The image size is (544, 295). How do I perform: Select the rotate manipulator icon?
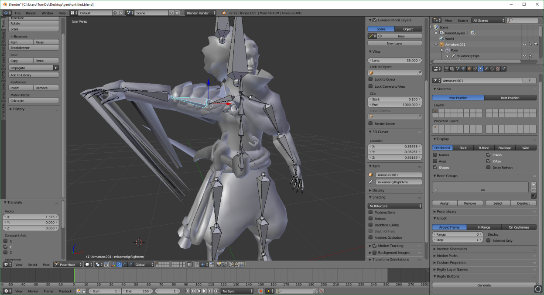point(124,264)
